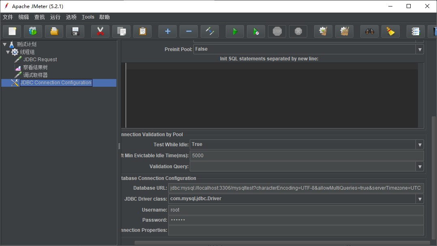The width and height of the screenshot is (437, 246).
Task: Click the split pane divider handle
Action: pyautogui.click(x=119, y=146)
